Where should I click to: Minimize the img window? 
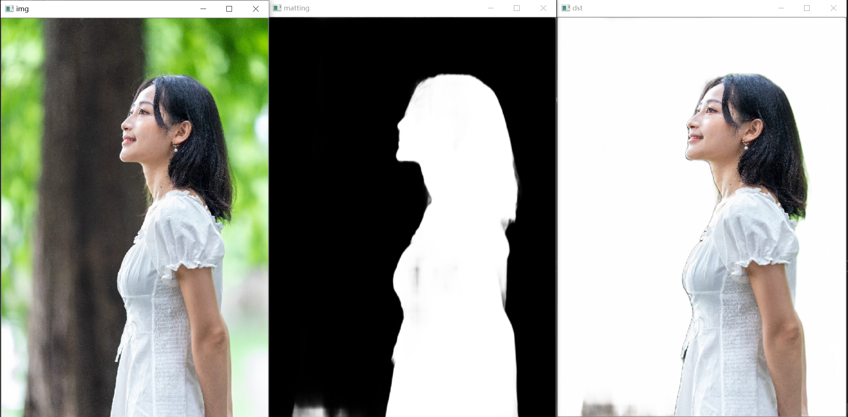coord(203,9)
